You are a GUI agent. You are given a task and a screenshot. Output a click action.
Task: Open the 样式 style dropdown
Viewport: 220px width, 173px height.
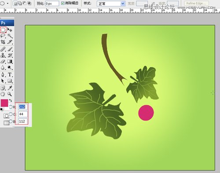[111, 4]
